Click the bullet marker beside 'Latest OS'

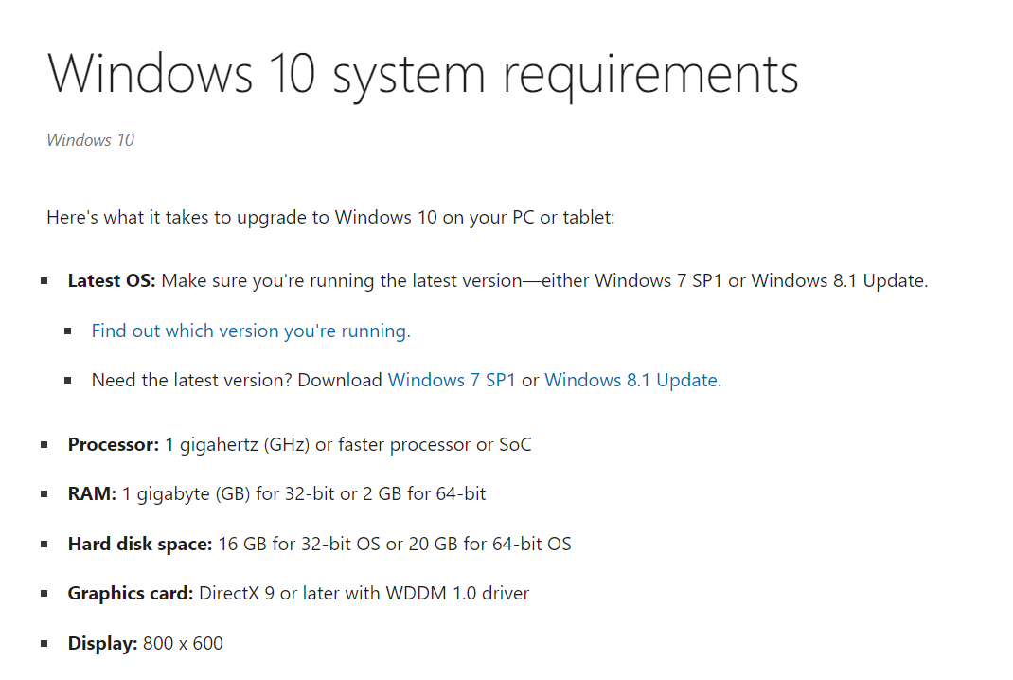tap(44, 280)
